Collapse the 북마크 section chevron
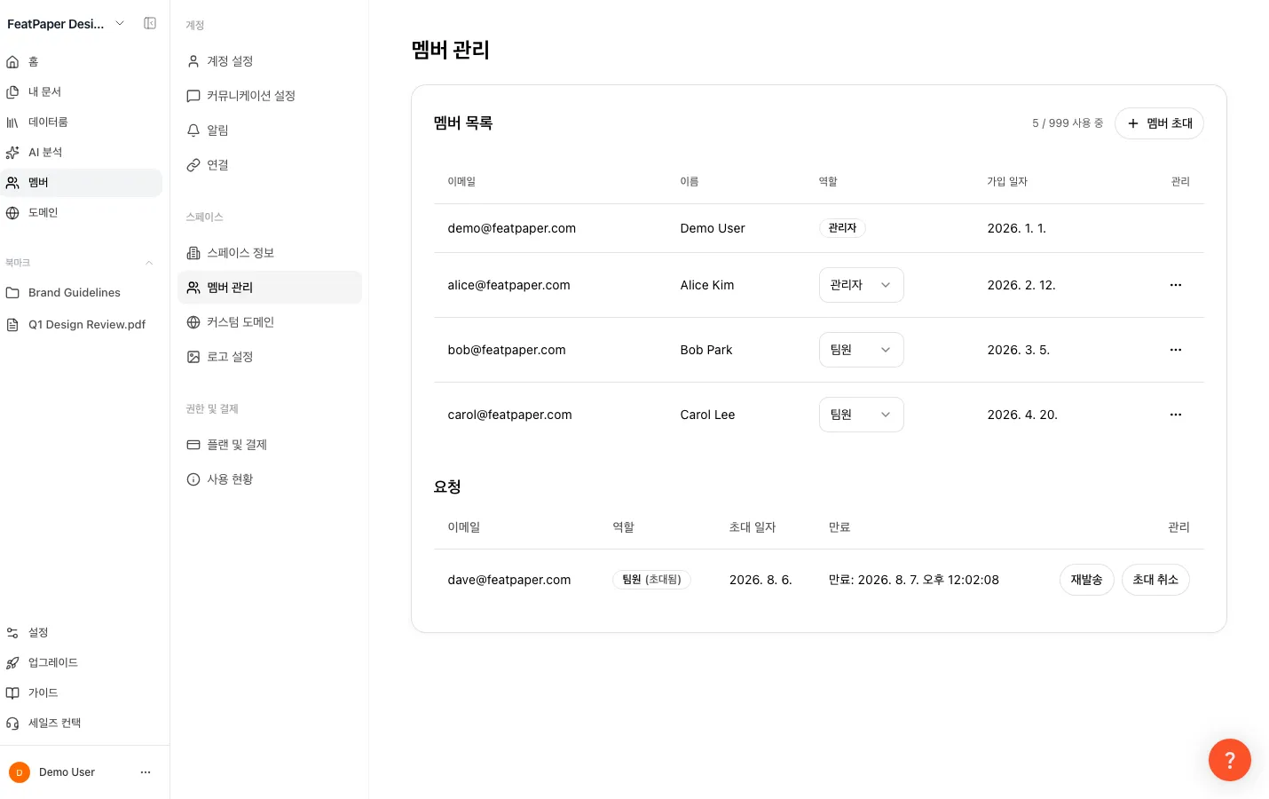1269x799 pixels. pos(149,263)
